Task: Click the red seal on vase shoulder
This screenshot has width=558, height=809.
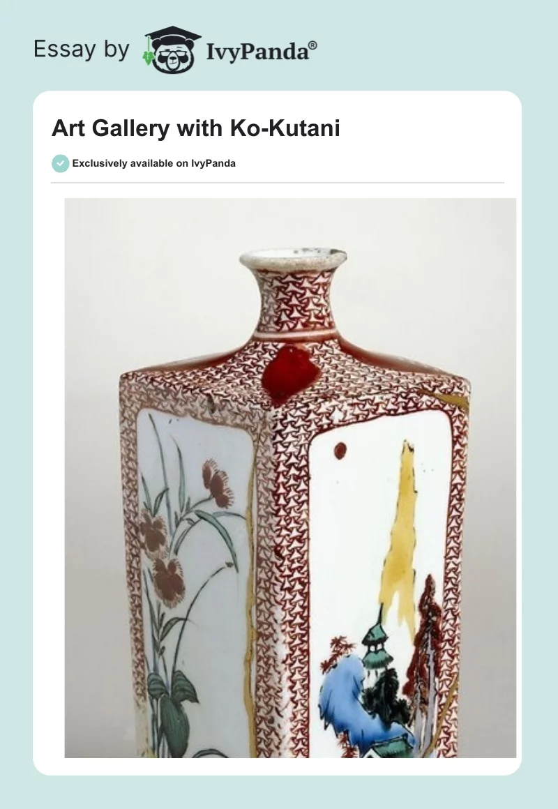Action: tap(291, 374)
